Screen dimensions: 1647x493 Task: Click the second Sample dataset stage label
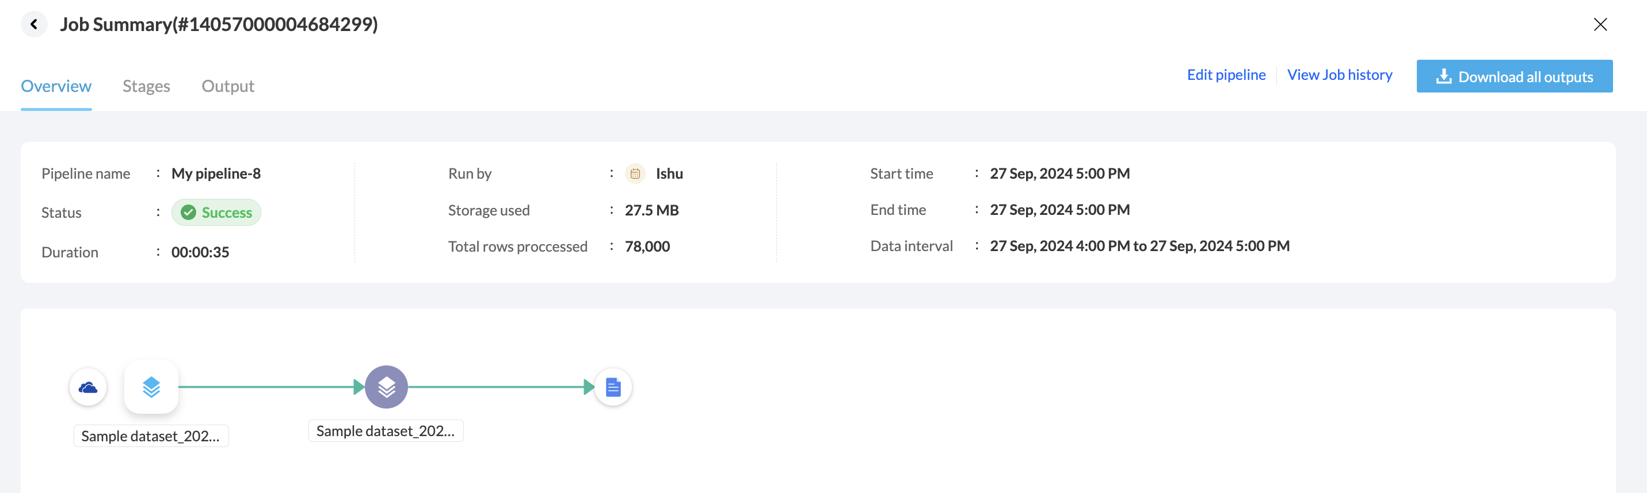tap(386, 431)
